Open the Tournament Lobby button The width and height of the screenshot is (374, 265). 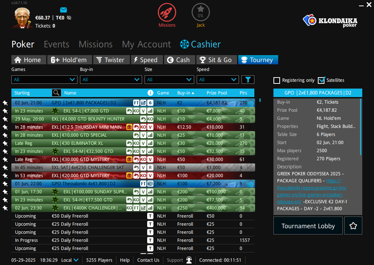pyautogui.click(x=308, y=226)
